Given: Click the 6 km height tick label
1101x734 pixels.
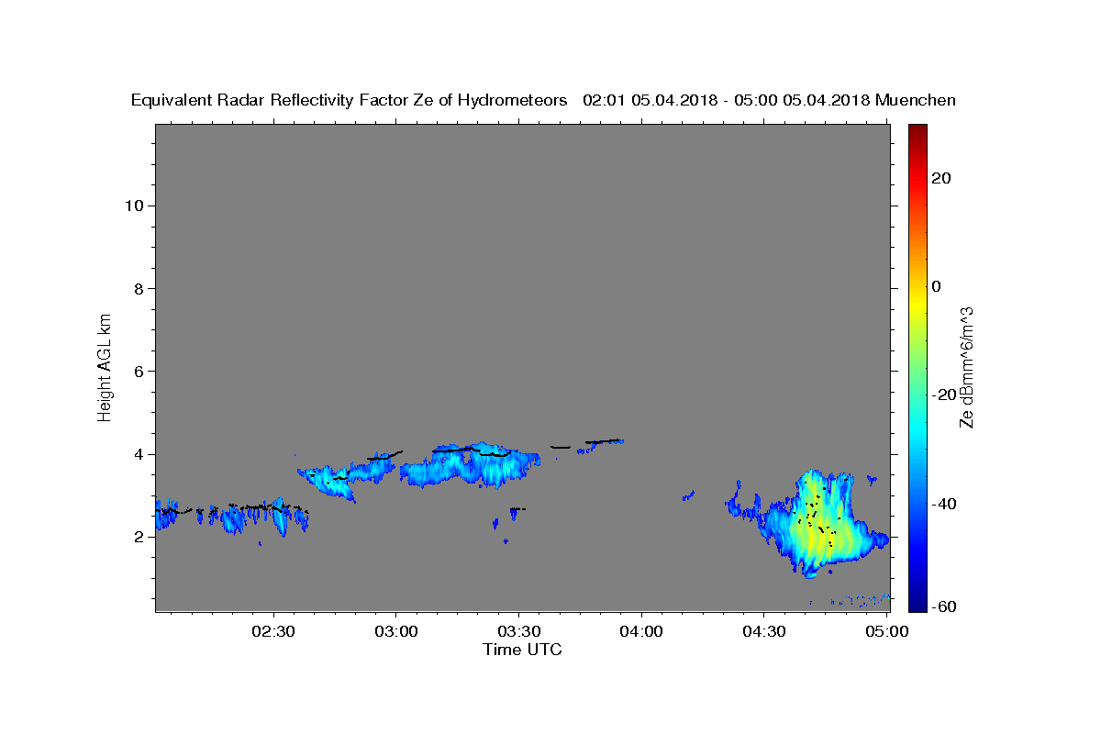Looking at the screenshot, I should [139, 371].
